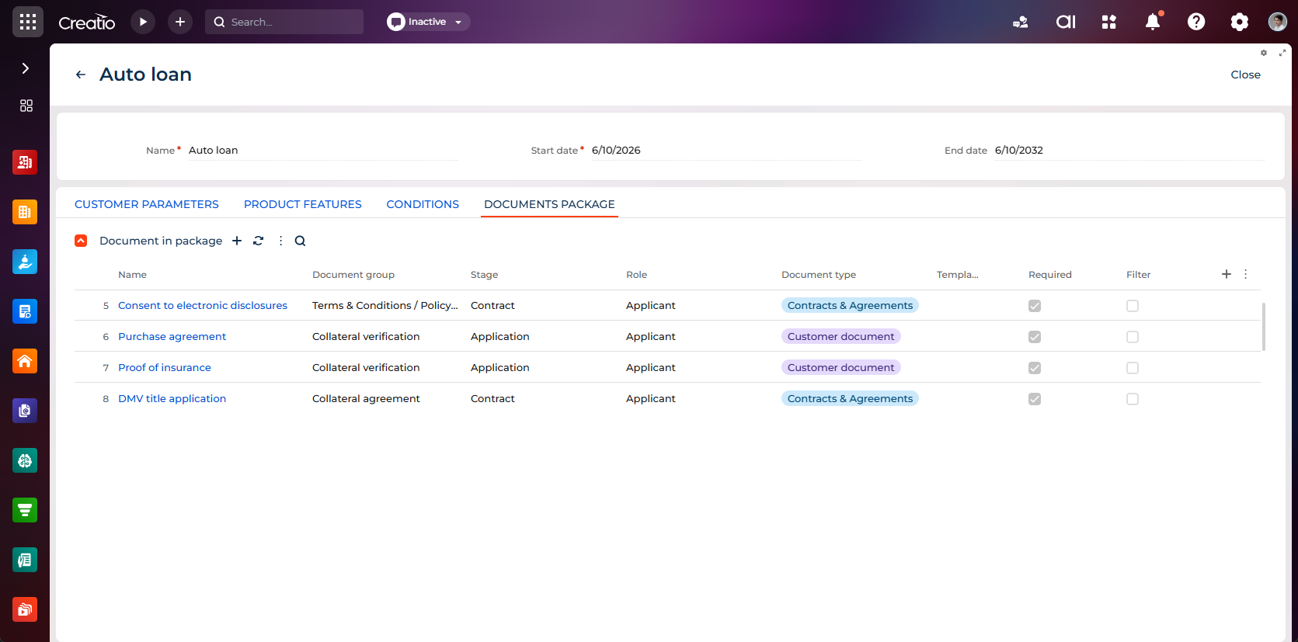Open the Purchase agreement link

tap(172, 336)
